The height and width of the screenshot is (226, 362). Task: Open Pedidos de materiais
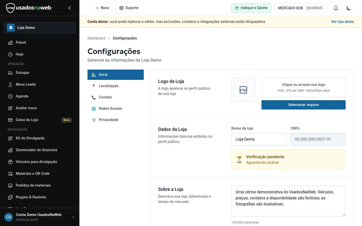(x=40, y=185)
